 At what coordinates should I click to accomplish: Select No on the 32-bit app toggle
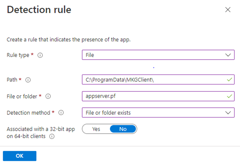click(x=123, y=129)
